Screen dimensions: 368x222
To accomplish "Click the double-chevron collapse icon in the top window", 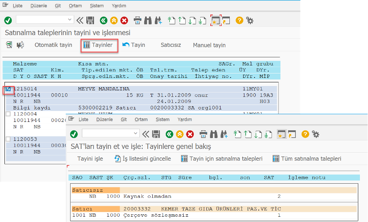I will tap(80, 21).
